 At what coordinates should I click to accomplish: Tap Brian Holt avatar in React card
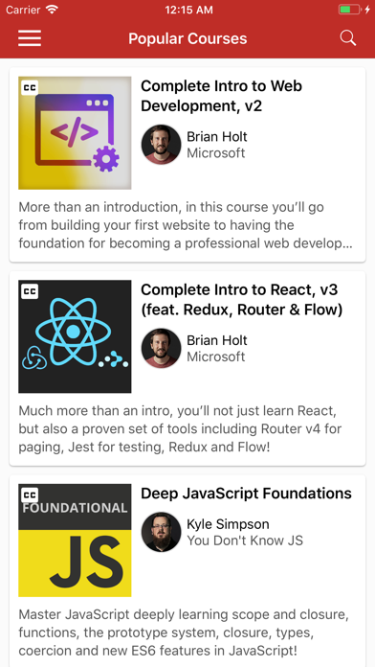click(x=161, y=348)
